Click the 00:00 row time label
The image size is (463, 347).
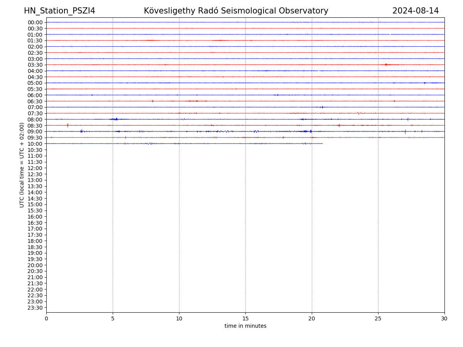(x=35, y=22)
